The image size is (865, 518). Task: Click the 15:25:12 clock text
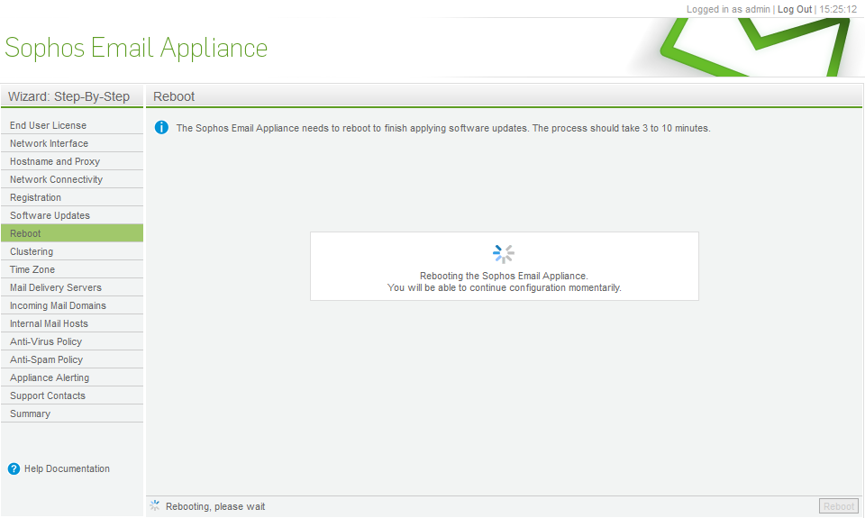click(838, 9)
